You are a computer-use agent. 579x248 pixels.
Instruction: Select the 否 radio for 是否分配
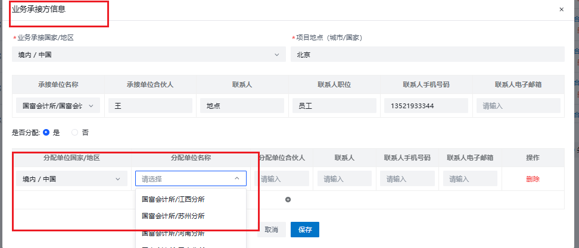(75, 132)
